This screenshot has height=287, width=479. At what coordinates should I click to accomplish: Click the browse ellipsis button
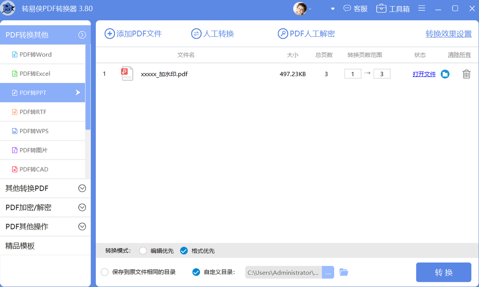pos(328,273)
